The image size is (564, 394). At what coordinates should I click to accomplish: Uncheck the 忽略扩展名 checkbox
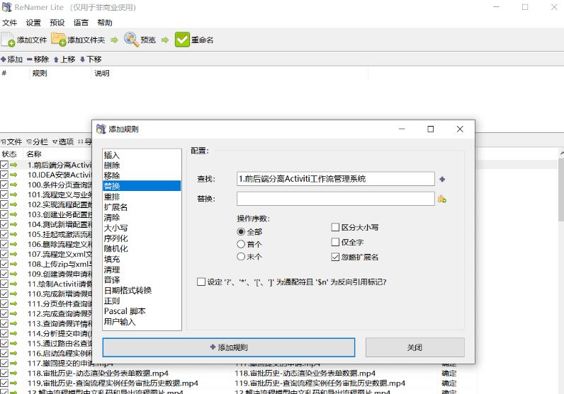pos(336,257)
